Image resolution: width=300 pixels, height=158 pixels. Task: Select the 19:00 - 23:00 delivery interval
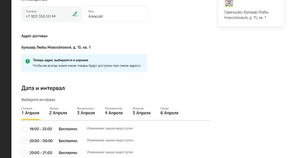pos(24,129)
